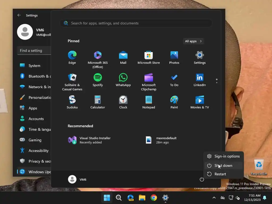The height and width of the screenshot is (204, 272).
Task: Open Edge Preview from the taskbar
Action: coord(130,198)
